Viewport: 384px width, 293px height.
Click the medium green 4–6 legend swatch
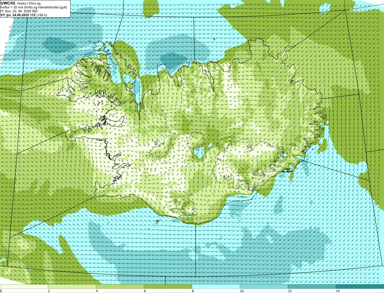(120, 286)
